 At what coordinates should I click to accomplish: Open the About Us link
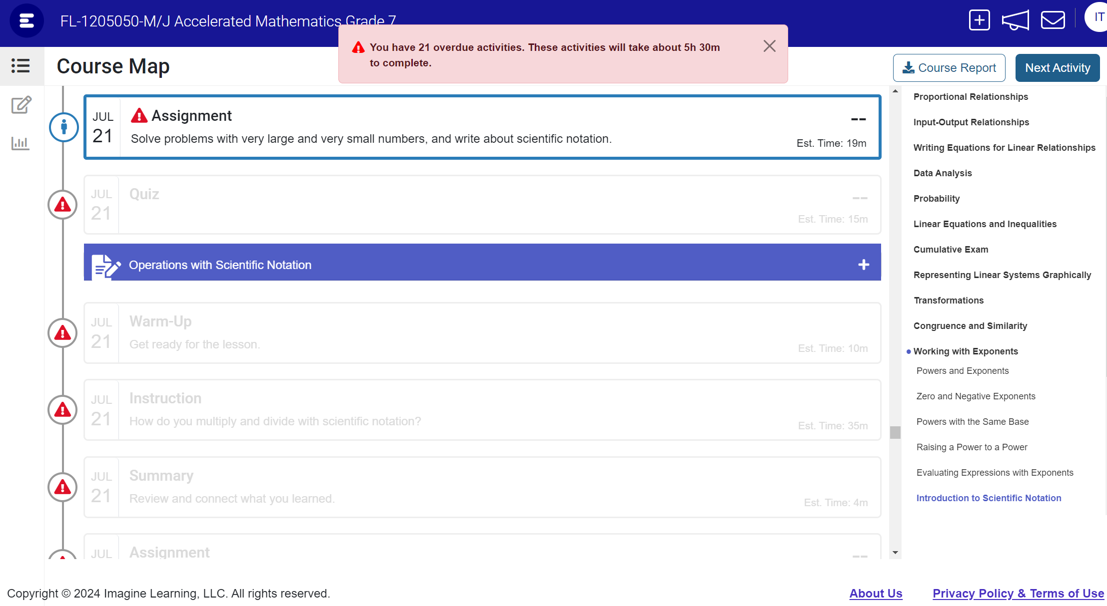[x=876, y=594]
